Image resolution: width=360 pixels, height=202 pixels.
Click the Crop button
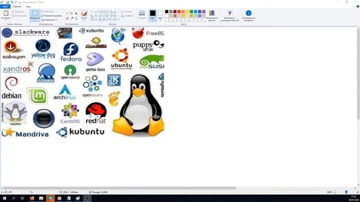pos(48,11)
